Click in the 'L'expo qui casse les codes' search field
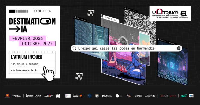 pyautogui.click(x=126, y=48)
